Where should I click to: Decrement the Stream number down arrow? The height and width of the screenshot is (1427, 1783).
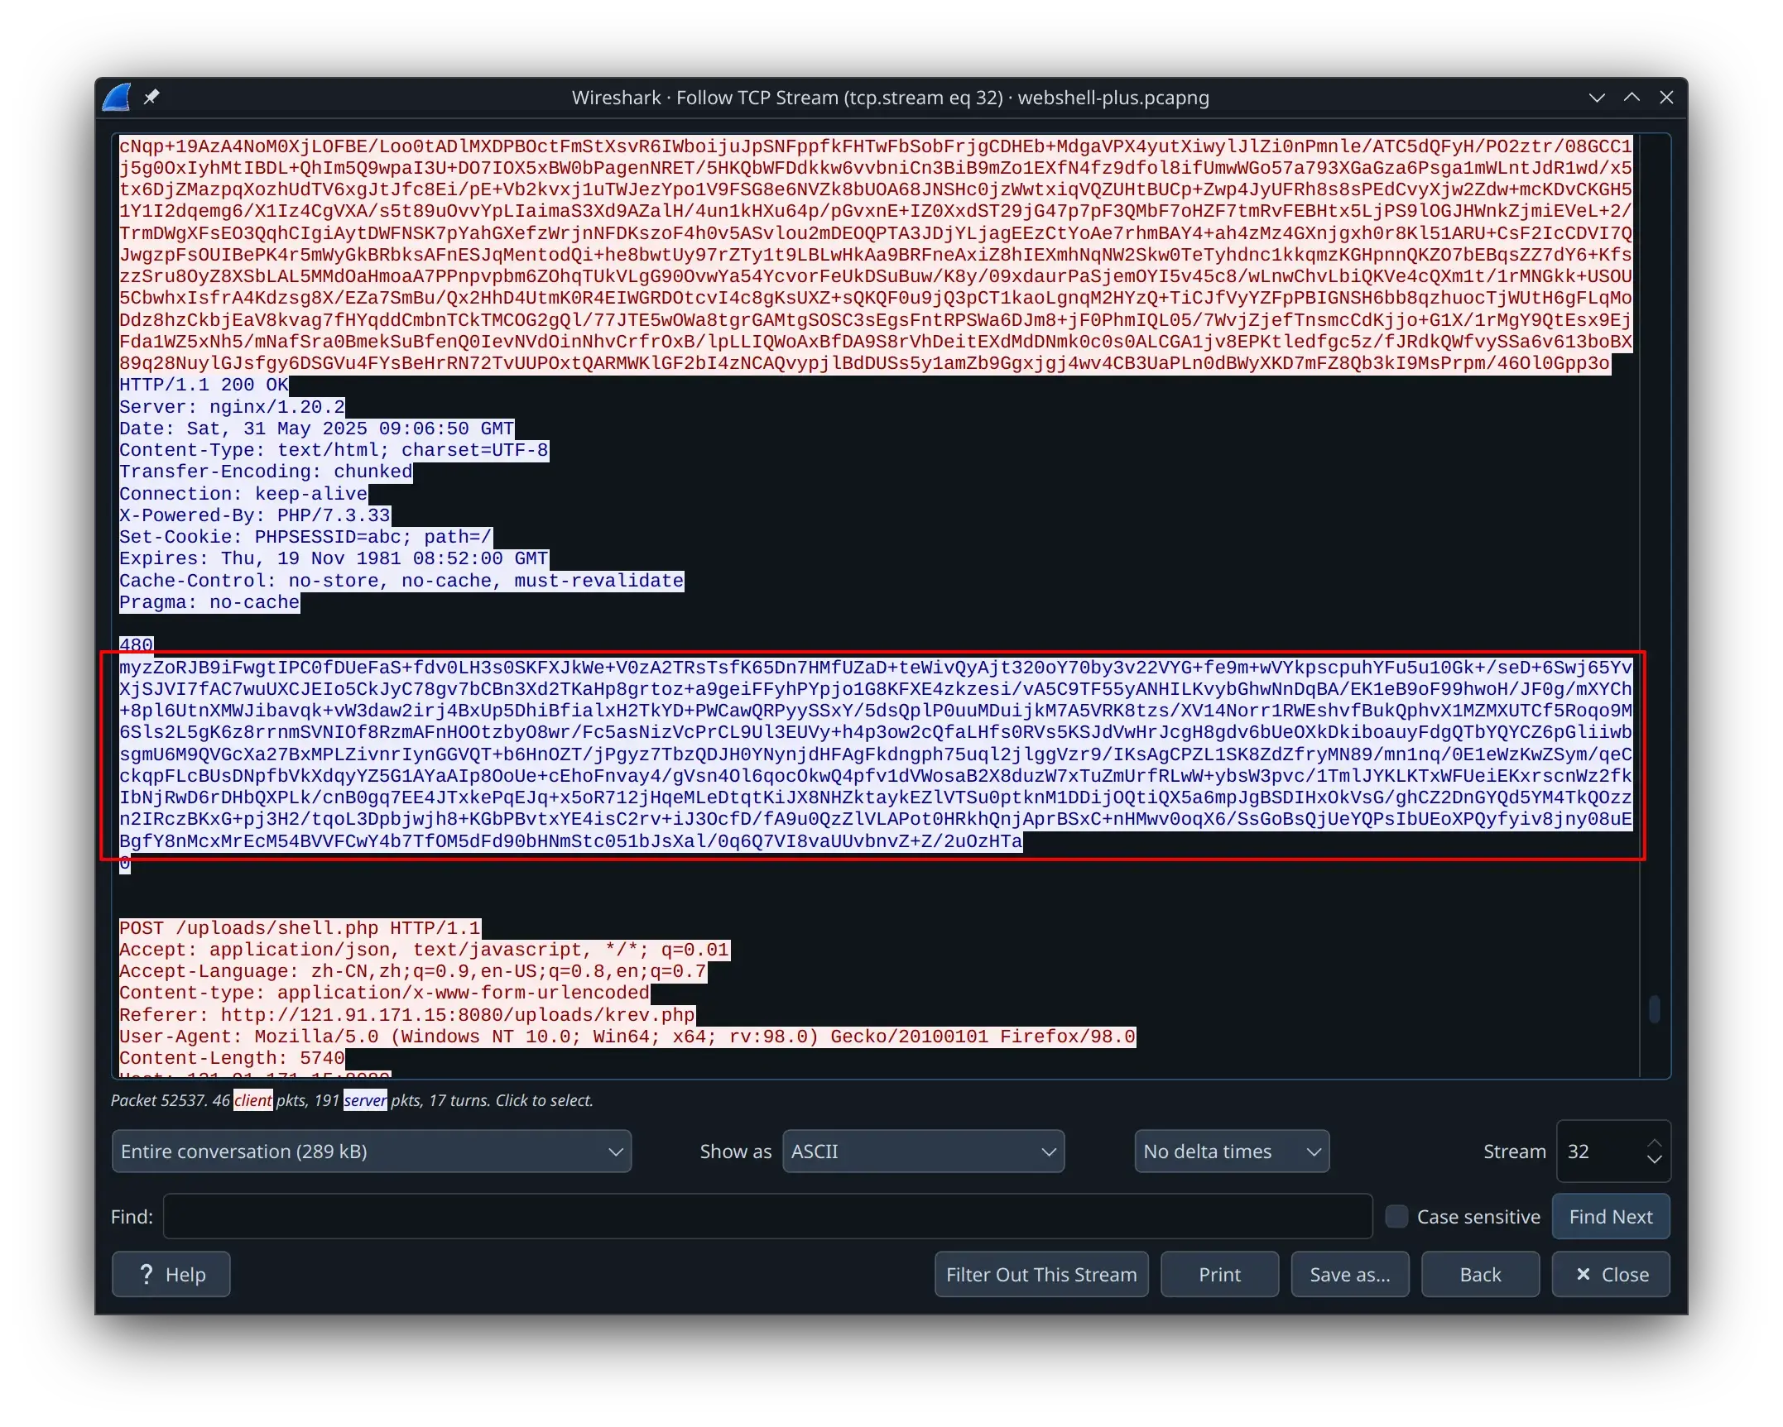pyautogui.click(x=1654, y=1160)
